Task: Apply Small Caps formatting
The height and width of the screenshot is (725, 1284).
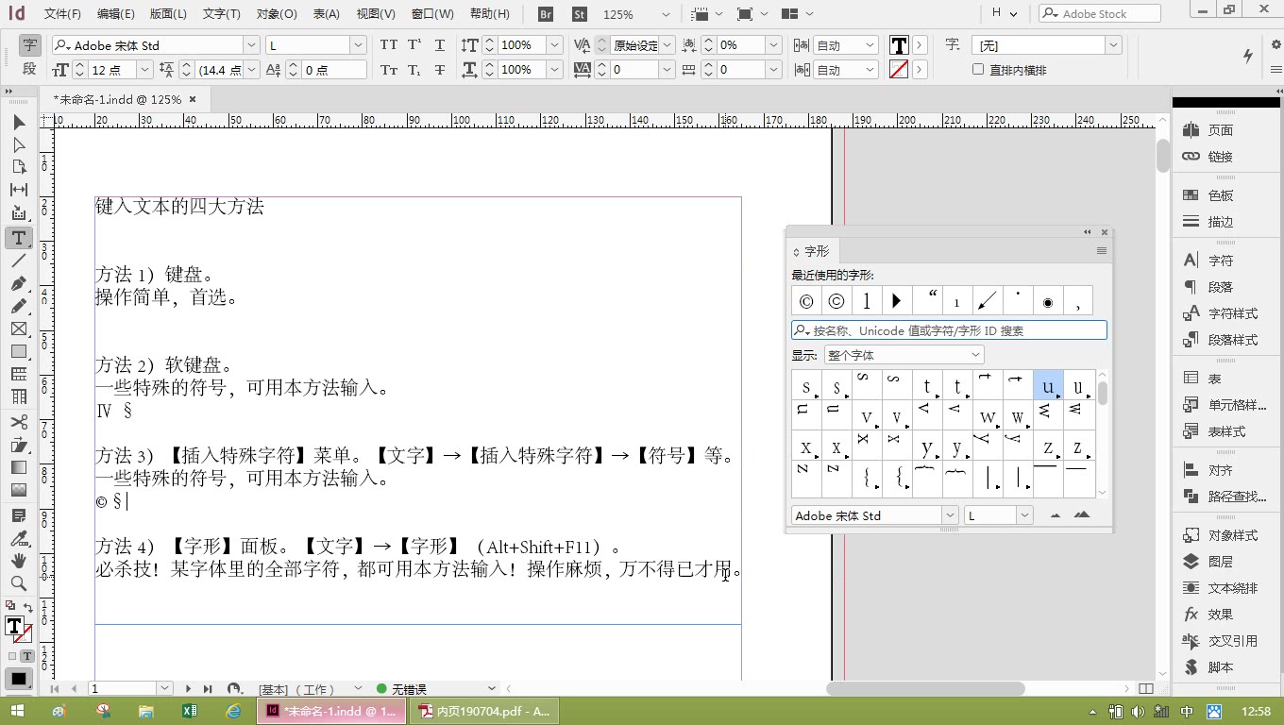Action: tap(389, 70)
